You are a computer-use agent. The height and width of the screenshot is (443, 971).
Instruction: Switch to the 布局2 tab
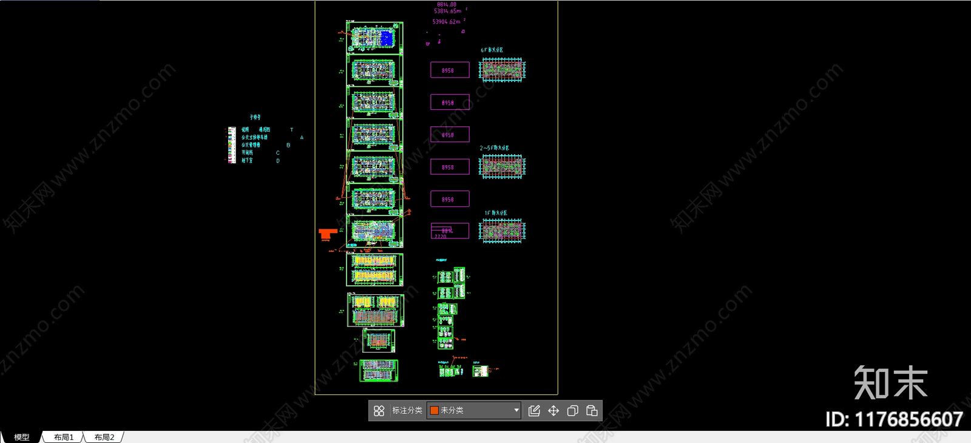104,437
